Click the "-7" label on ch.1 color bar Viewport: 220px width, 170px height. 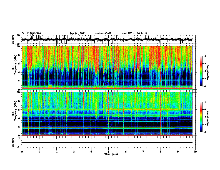205,86
